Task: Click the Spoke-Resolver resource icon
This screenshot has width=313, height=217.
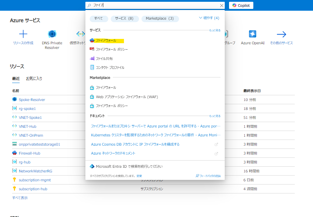Action: click(x=14, y=99)
